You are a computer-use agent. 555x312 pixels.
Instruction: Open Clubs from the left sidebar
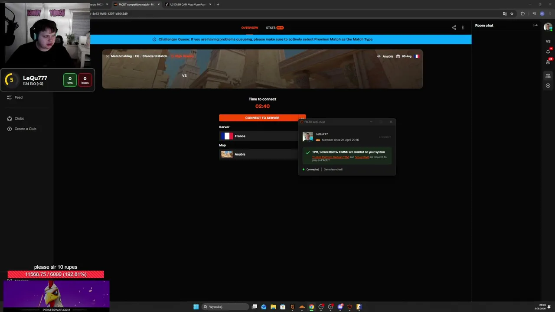pyautogui.click(x=19, y=118)
